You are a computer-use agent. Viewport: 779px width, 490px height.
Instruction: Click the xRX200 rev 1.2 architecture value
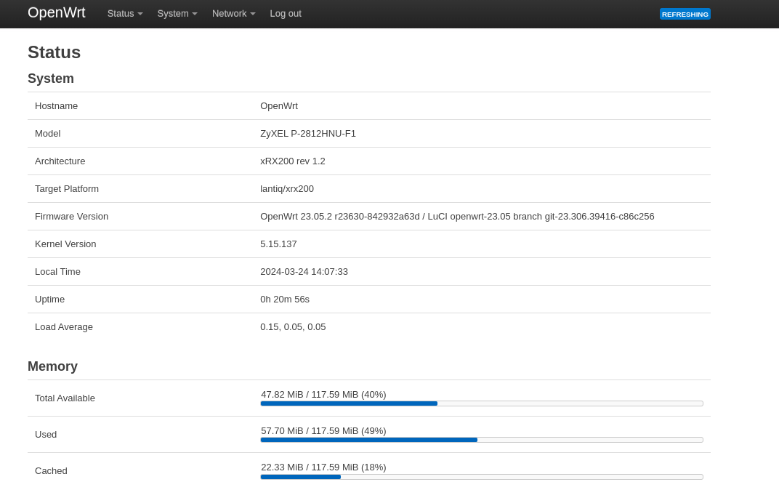[293, 161]
